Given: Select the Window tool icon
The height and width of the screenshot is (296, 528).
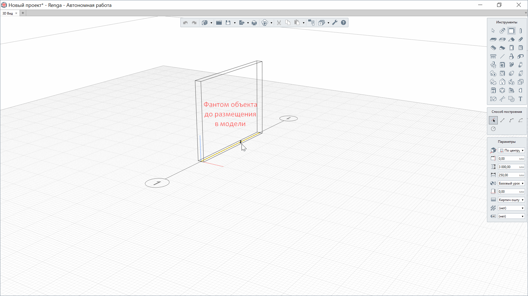Looking at the screenshot, I should (x=520, y=48).
